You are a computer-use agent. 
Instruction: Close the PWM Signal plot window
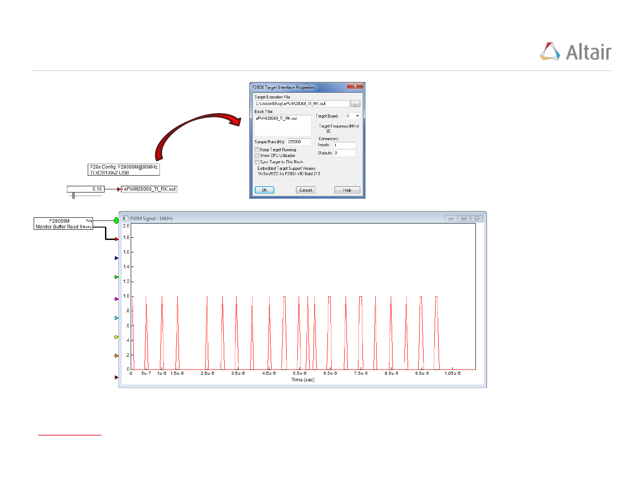coord(477,218)
